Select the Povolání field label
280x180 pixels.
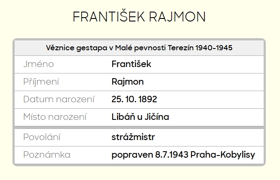42,137
